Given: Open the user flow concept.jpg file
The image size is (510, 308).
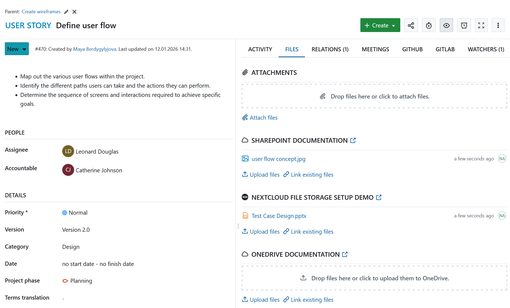Looking at the screenshot, I should 278,159.
